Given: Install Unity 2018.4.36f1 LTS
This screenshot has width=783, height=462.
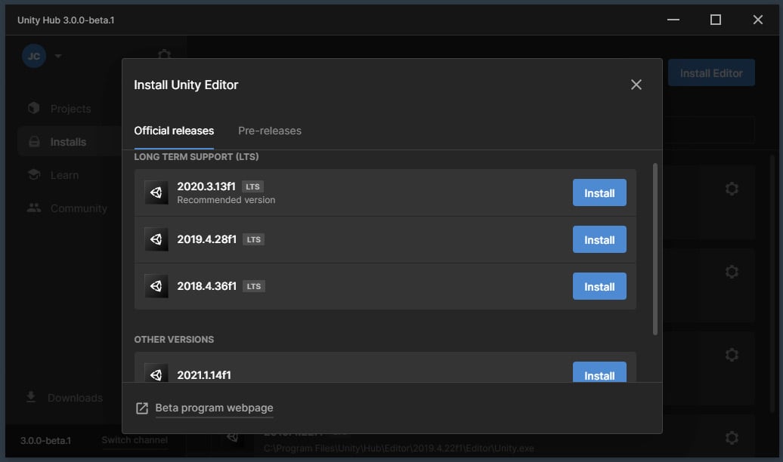Looking at the screenshot, I should pos(599,286).
